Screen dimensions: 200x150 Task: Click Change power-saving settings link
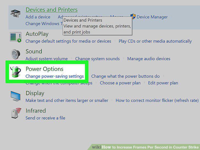coord(55,76)
